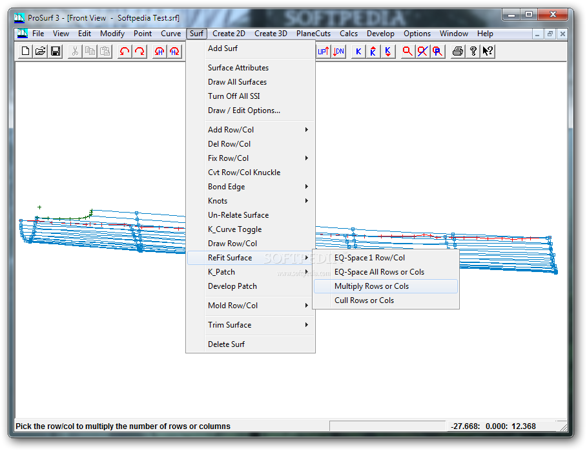Expand the Bond Edge submenu
The height and width of the screenshot is (451, 587).
[x=251, y=187]
